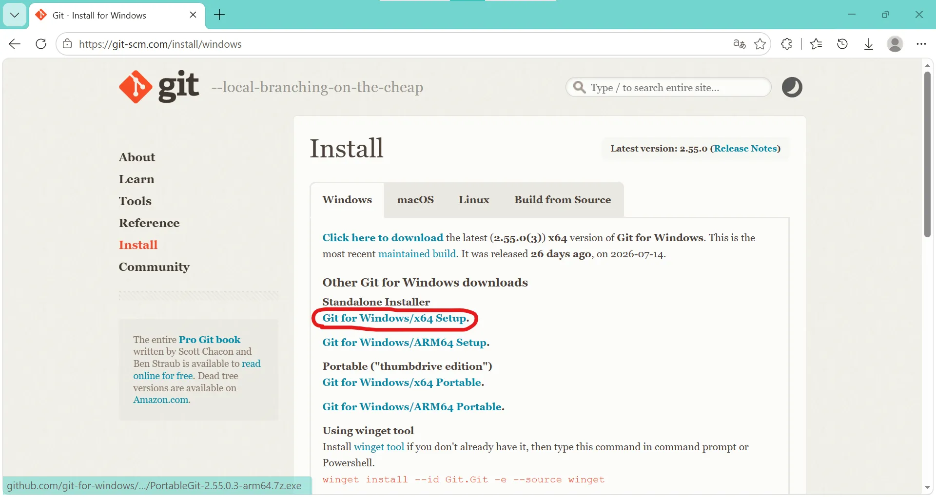Open the downloads icon
Screen dimensions: 936x497
(x=869, y=44)
